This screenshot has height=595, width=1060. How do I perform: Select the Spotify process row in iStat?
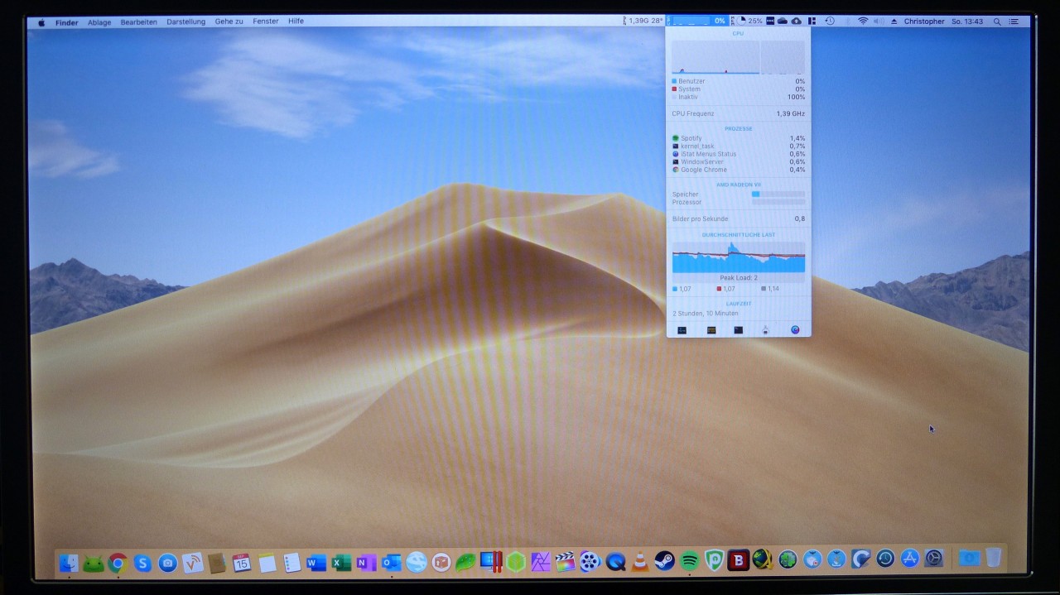(739, 138)
